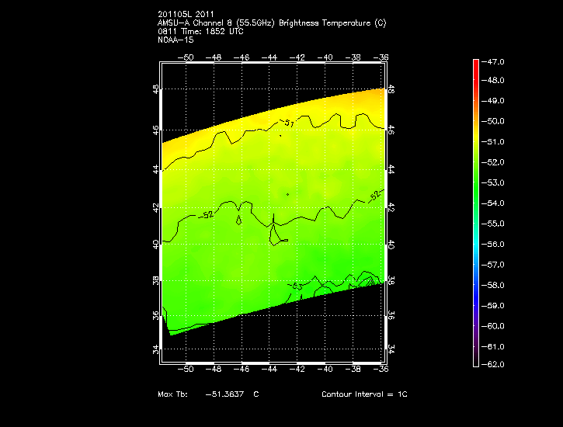Click the 48 latitude label on left axis
Image resolution: width=563 pixels, height=427 pixels.
coord(156,89)
